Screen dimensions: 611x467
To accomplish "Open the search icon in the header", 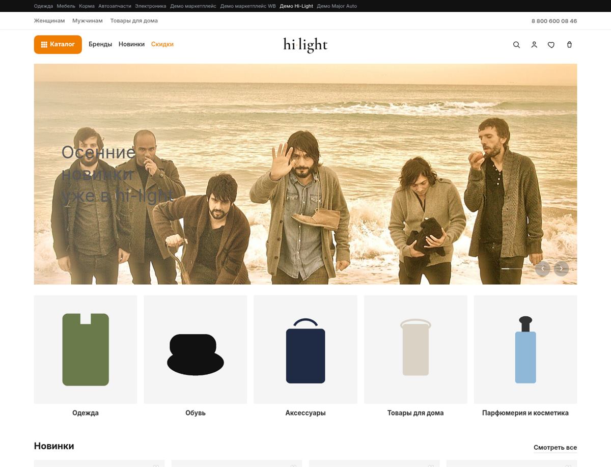I will [x=516, y=45].
